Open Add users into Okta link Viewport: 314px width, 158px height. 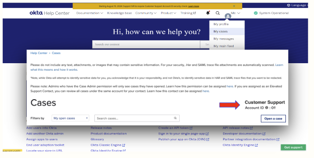click(41, 128)
